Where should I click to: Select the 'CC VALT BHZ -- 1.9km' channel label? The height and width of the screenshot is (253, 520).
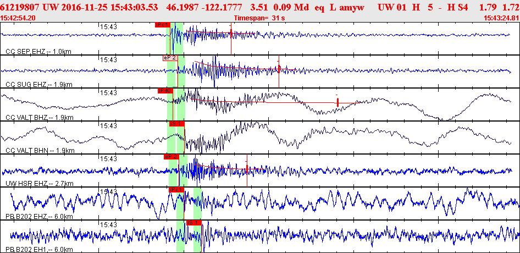40,118
